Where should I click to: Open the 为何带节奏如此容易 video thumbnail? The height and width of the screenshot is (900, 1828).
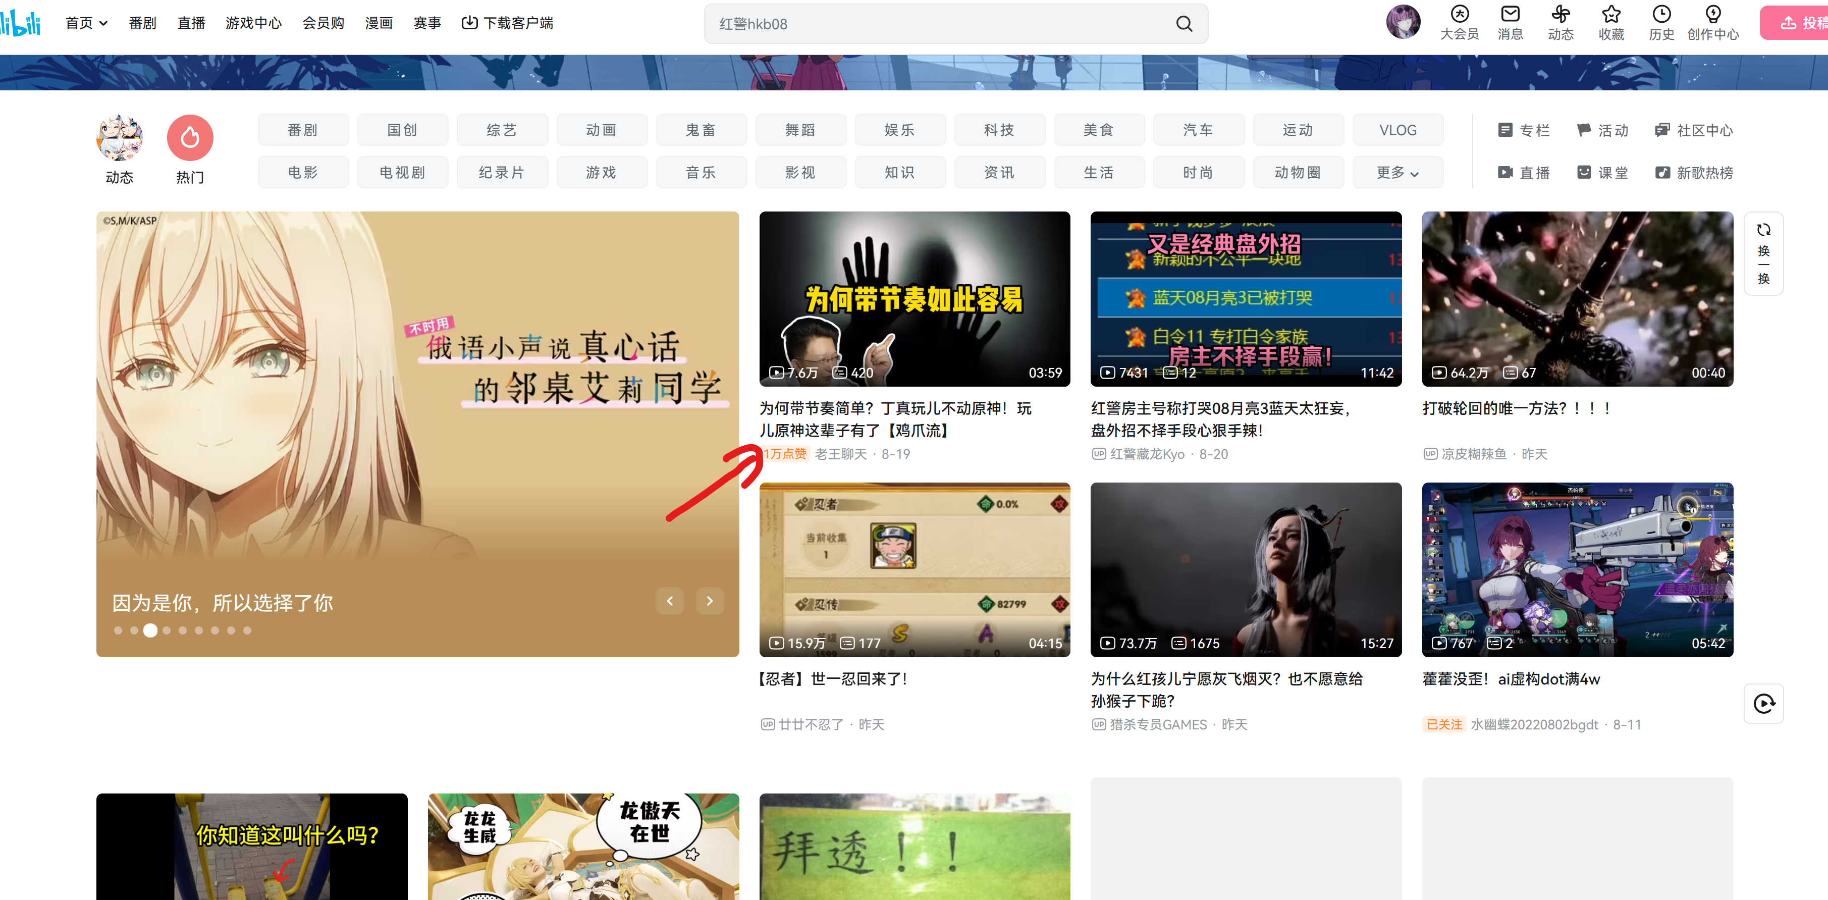(914, 299)
